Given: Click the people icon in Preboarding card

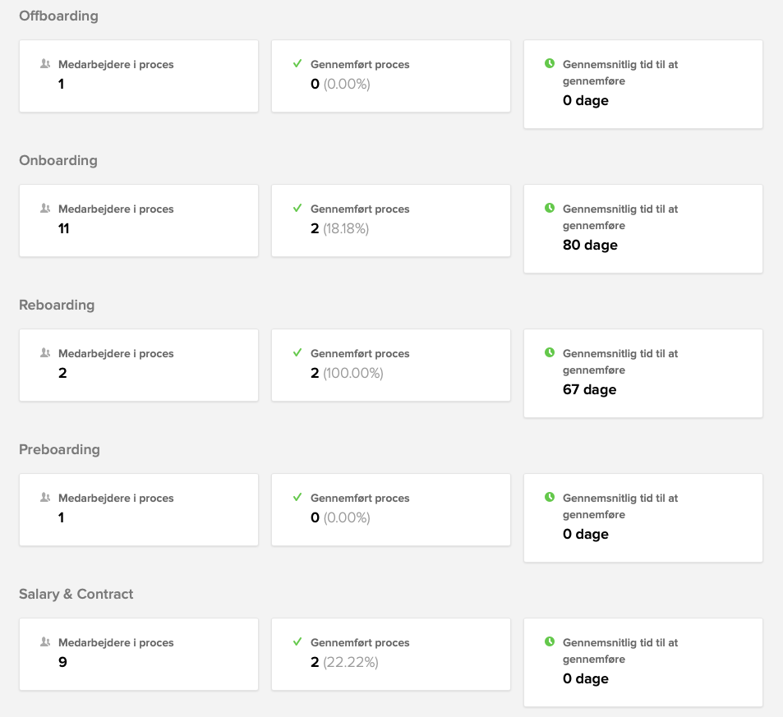Looking at the screenshot, I should 45,498.
